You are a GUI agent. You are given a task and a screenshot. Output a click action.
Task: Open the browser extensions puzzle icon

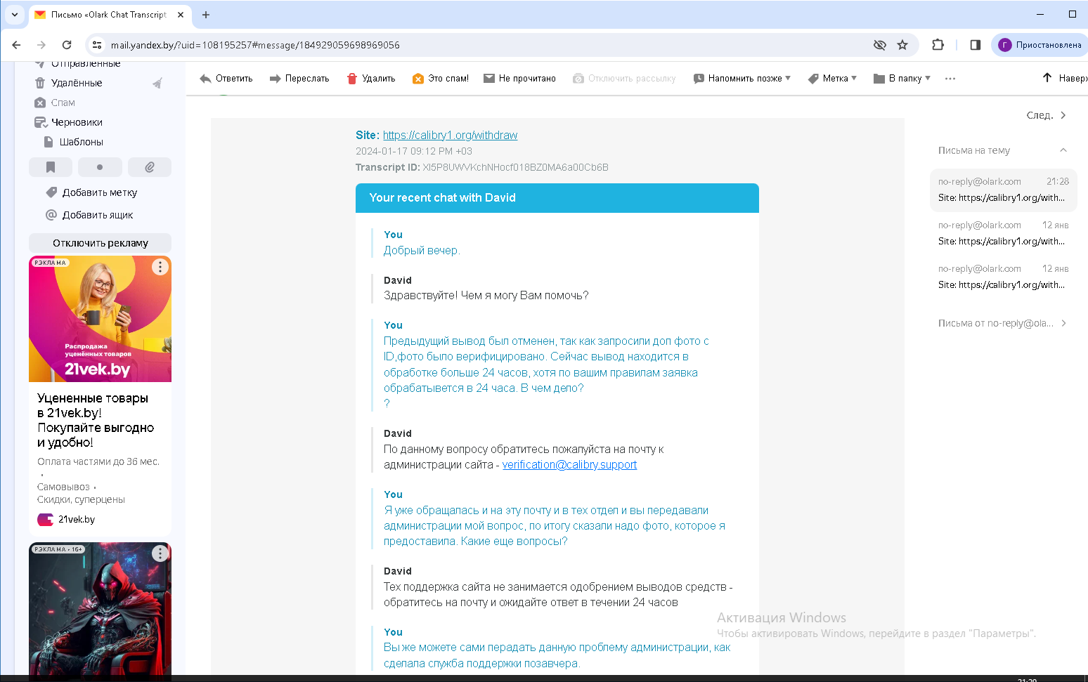point(938,45)
